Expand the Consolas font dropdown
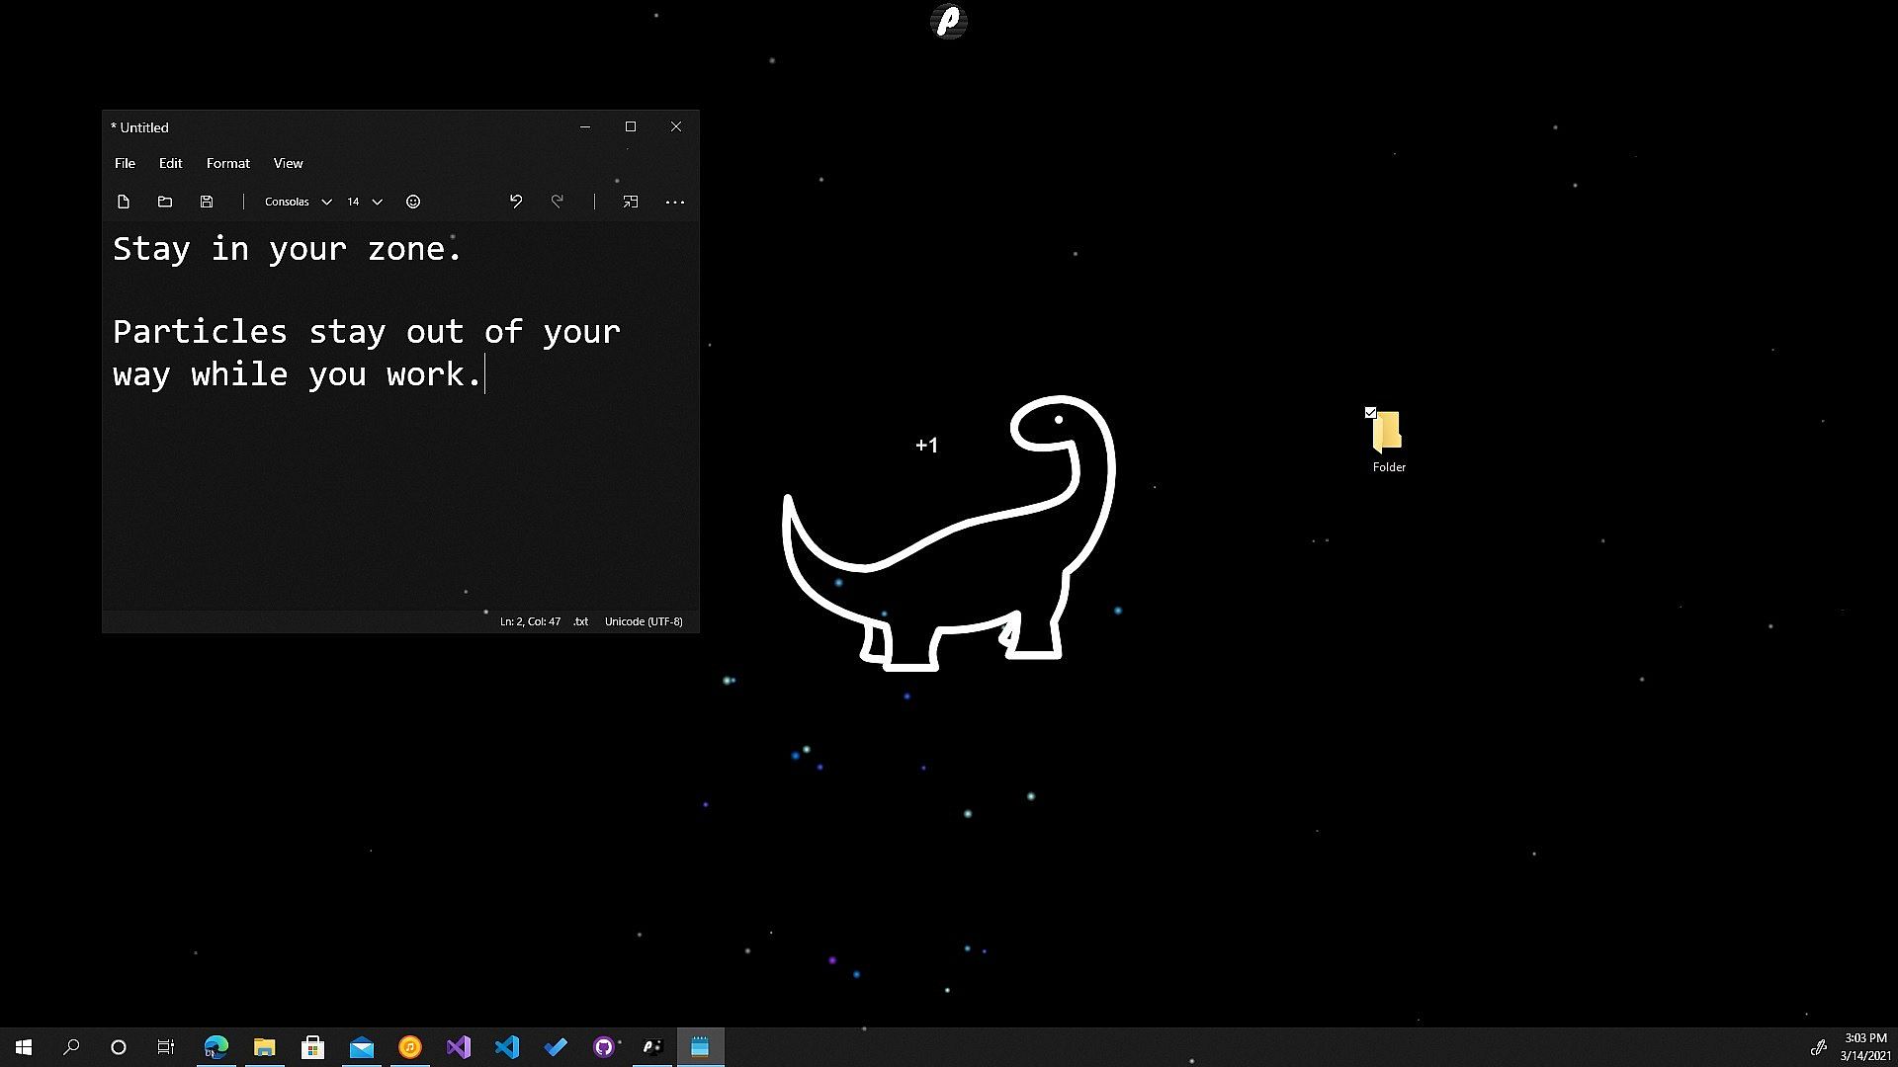1898x1067 pixels. pos(298,202)
